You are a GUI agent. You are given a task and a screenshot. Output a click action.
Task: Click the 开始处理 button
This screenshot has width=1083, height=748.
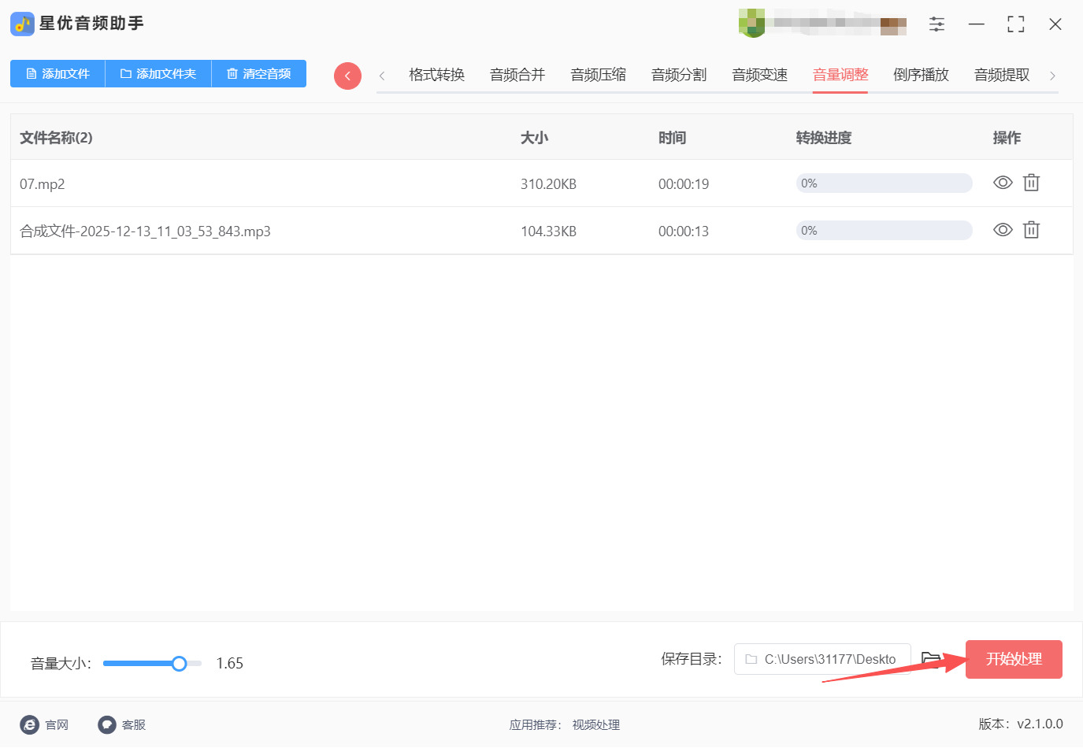1014,659
